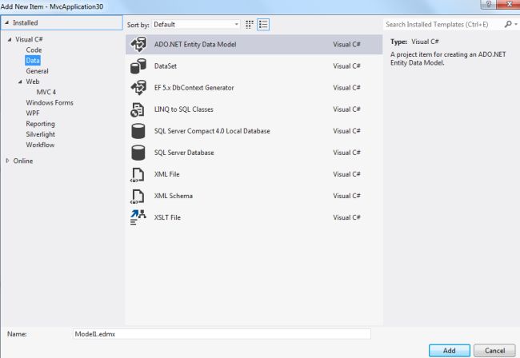Select SQL Server Compact 4.0 Local Database icon
The image size is (520, 358).
click(137, 130)
